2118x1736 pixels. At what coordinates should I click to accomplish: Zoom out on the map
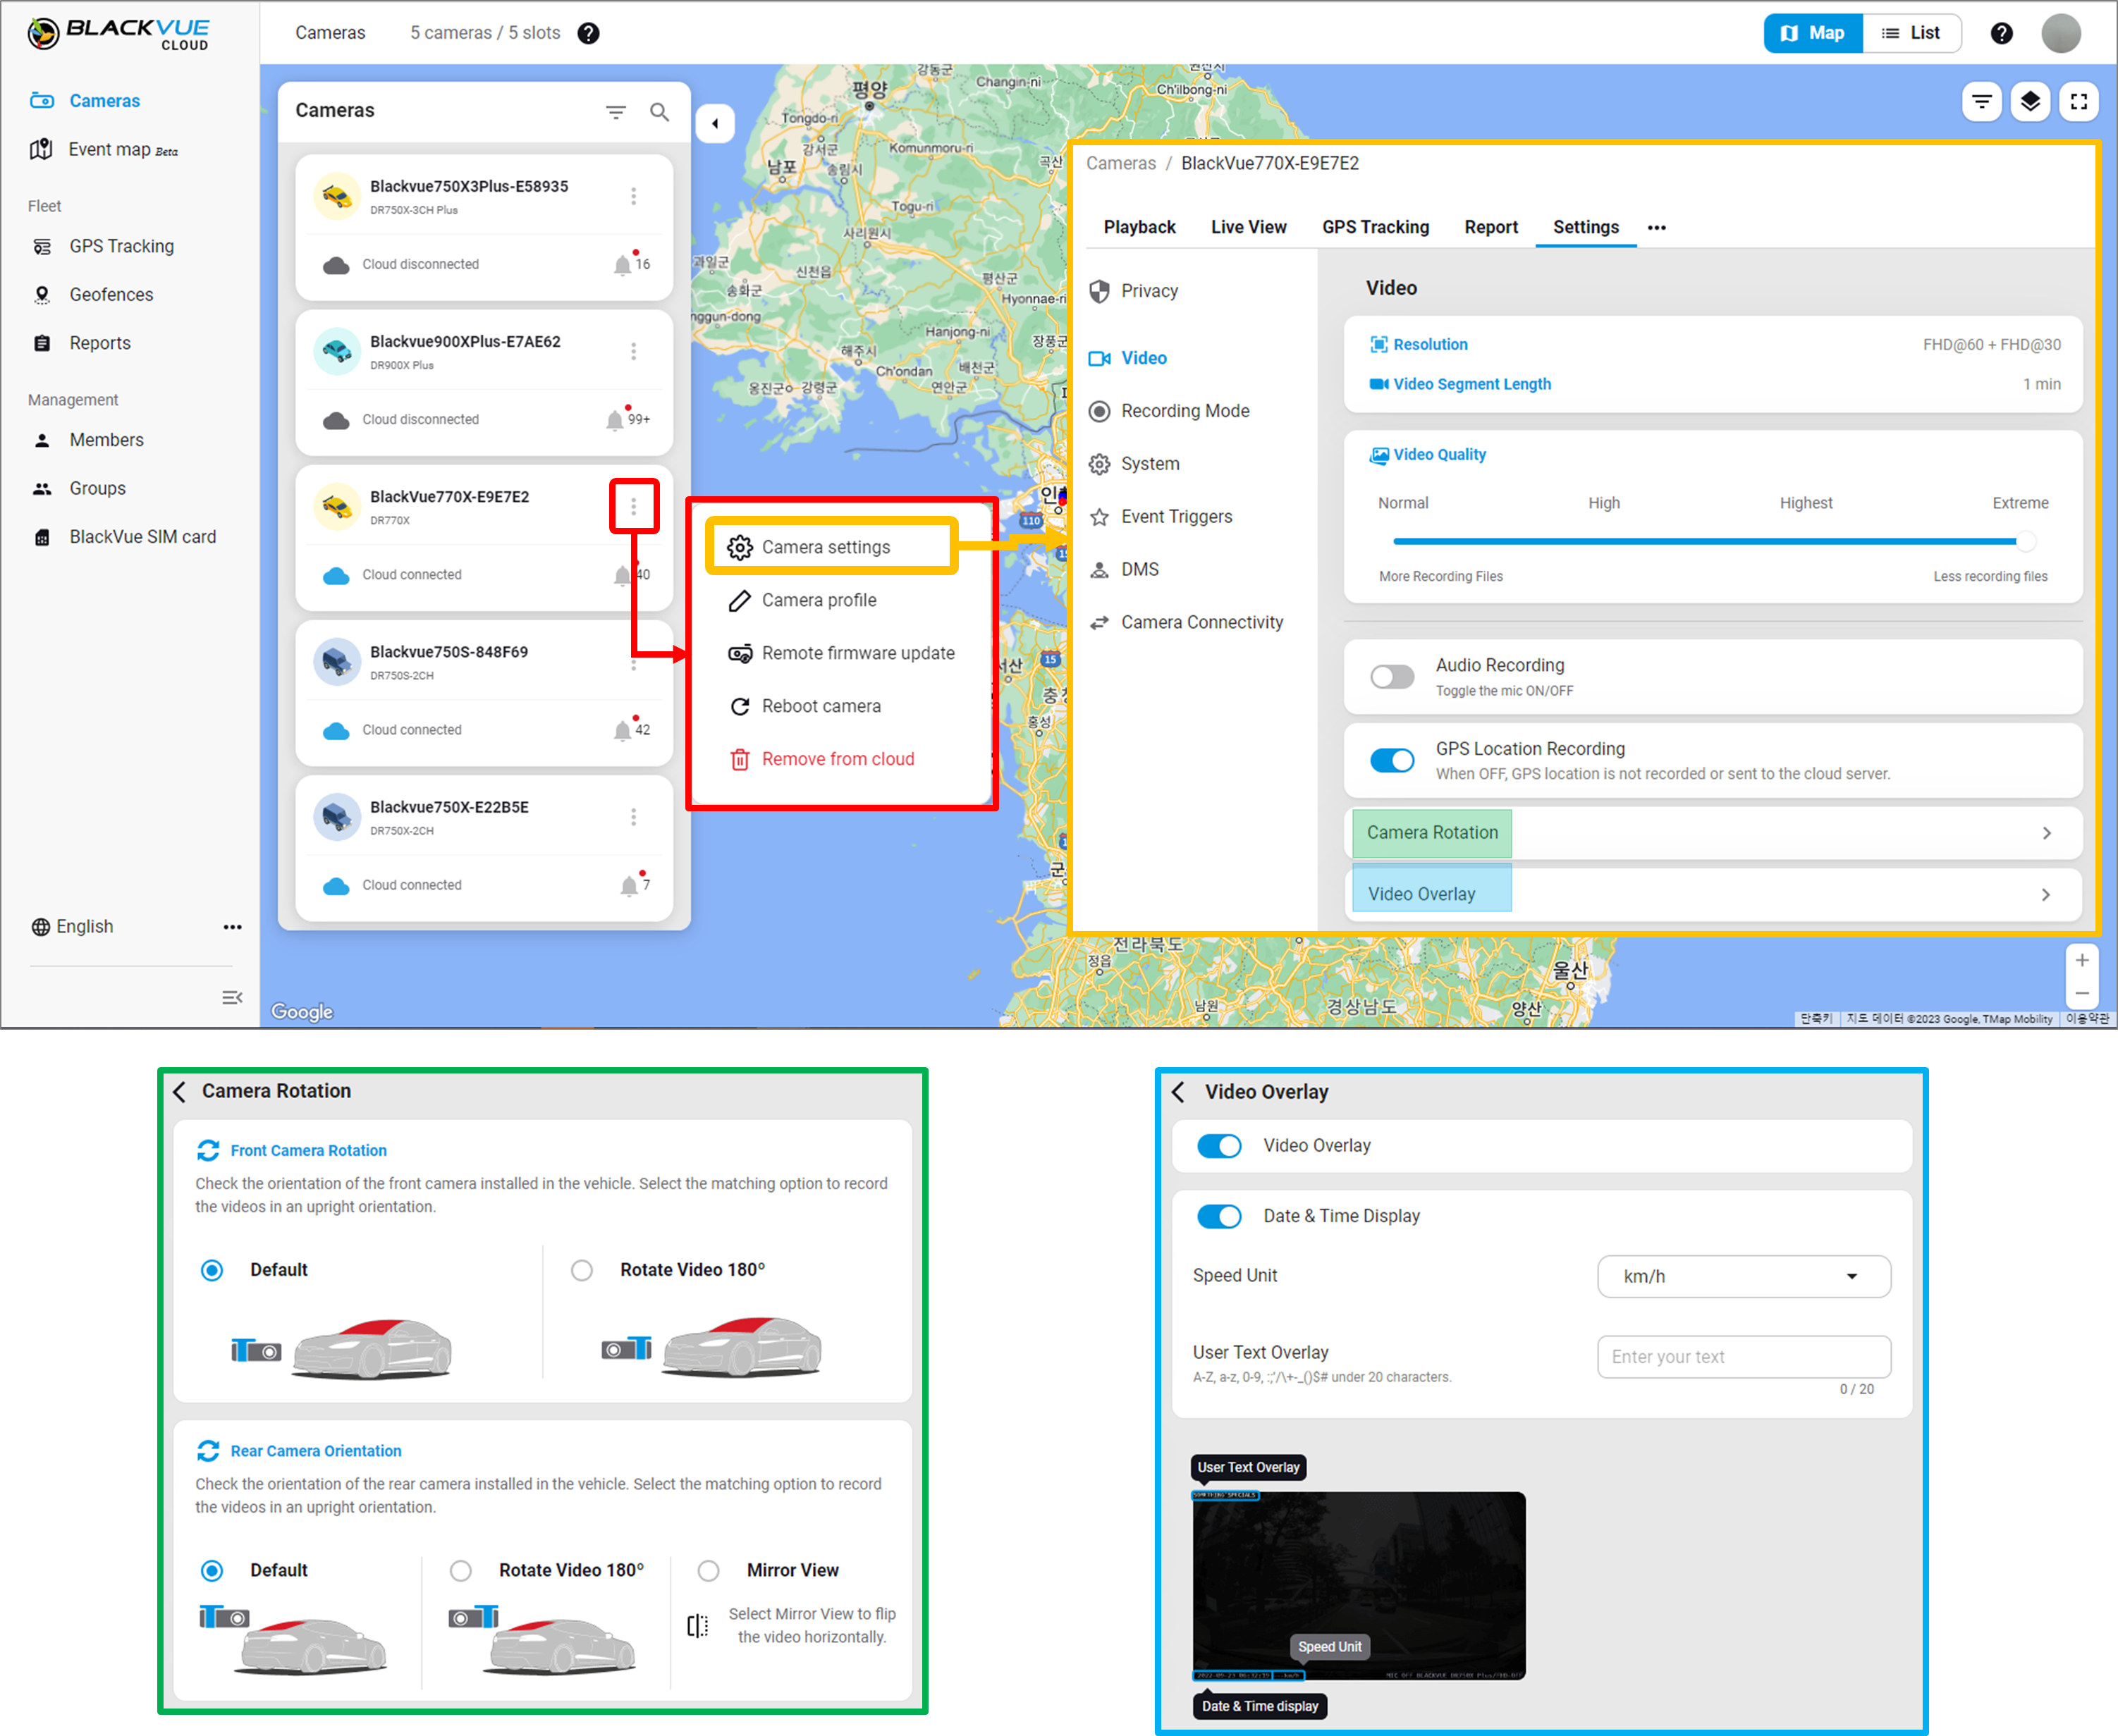2081,993
